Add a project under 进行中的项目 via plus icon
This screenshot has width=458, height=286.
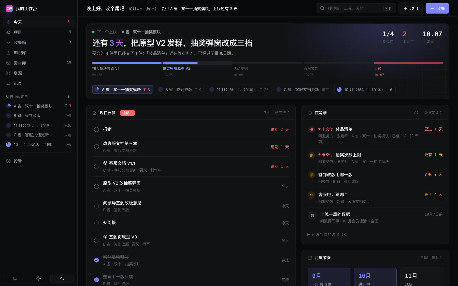[x=68, y=97]
